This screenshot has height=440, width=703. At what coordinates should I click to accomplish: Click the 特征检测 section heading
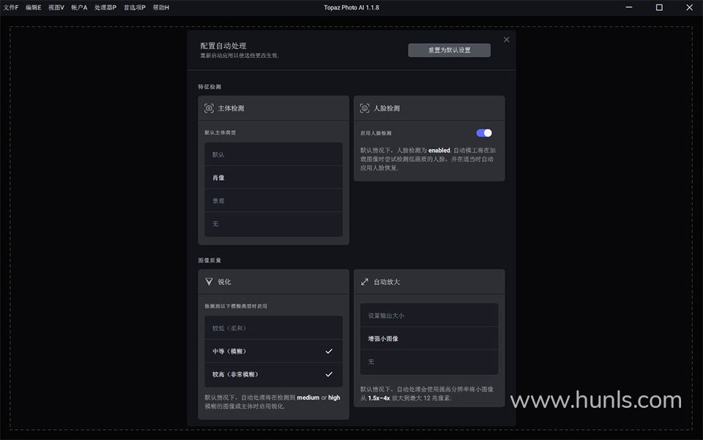point(210,87)
